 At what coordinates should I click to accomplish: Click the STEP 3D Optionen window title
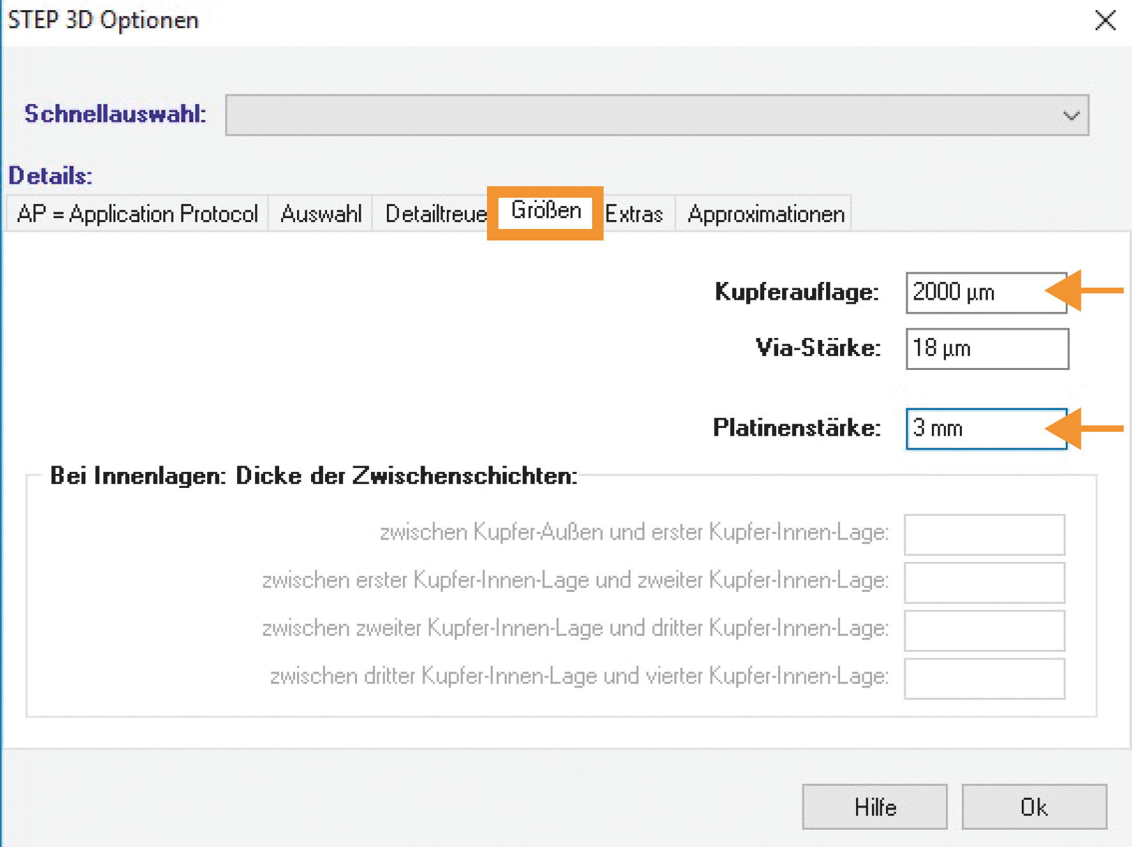tap(103, 20)
